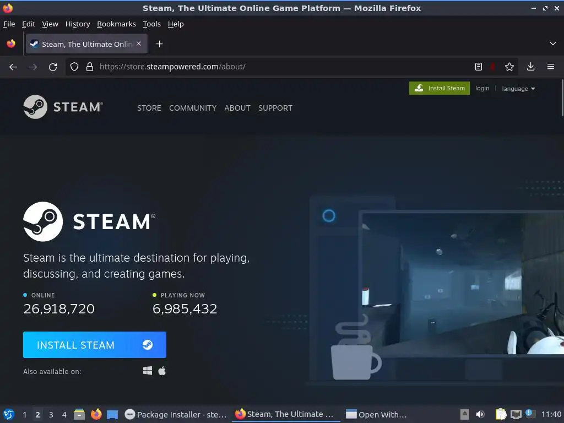
Task: Open the Firefox downloads panel
Action: coord(530,67)
